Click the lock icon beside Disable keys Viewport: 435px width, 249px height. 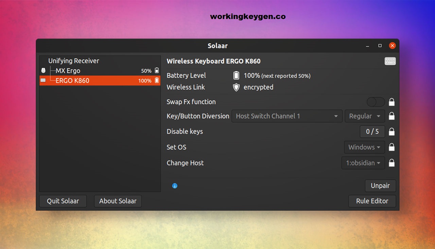tap(391, 131)
